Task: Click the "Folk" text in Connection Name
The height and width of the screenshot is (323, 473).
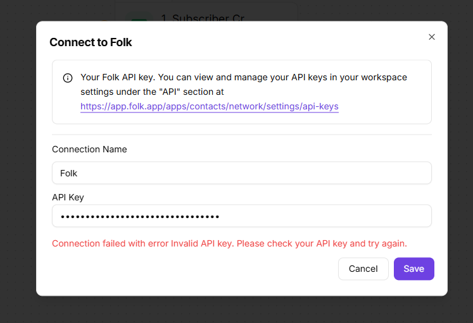Action: coord(69,173)
